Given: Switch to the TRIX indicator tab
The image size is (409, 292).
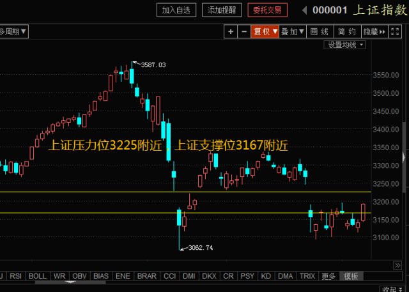Looking at the screenshot, I should click(307, 277).
